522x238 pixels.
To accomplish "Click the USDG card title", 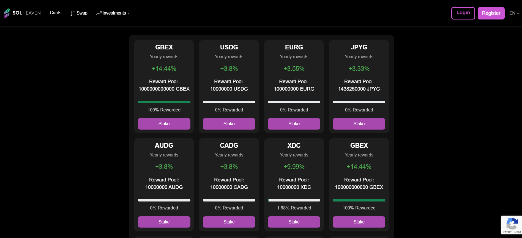I will [229, 47].
